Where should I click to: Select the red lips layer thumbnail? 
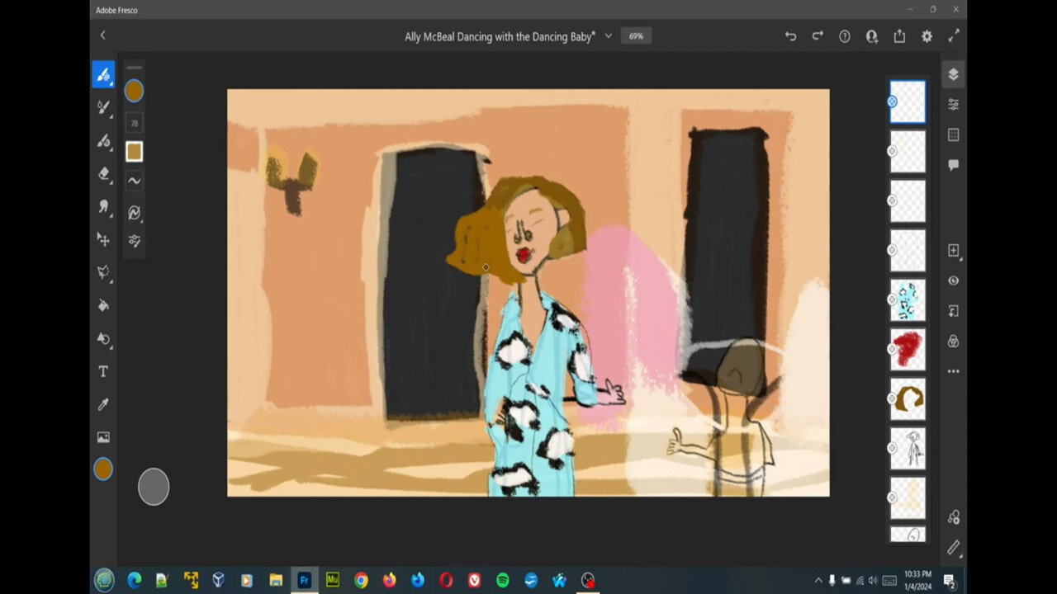tap(908, 349)
